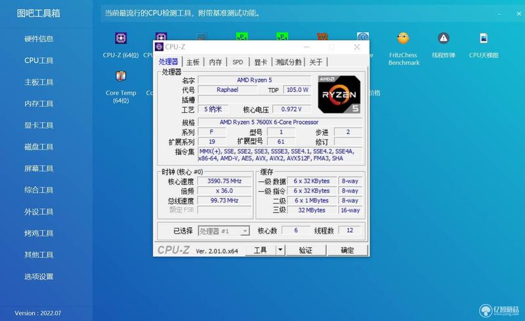
Task: Close the CPU-Z window
Action: (x=357, y=47)
